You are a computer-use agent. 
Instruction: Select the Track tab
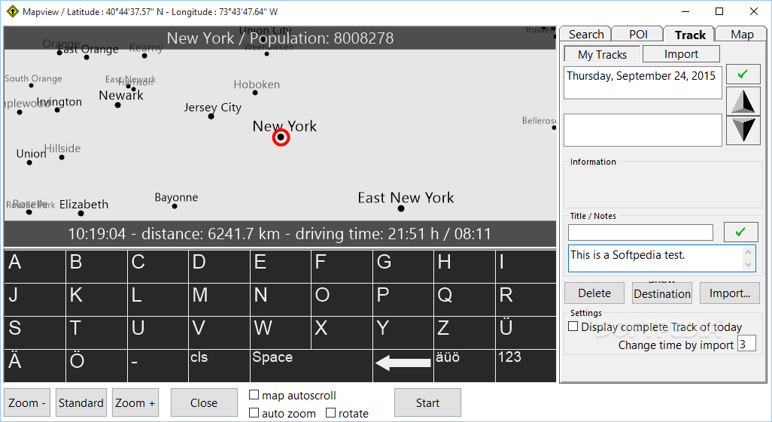point(690,35)
